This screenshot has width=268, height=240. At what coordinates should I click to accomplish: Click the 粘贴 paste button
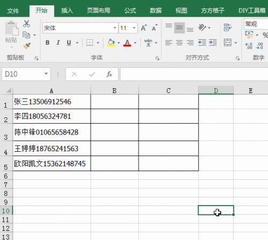click(11, 34)
